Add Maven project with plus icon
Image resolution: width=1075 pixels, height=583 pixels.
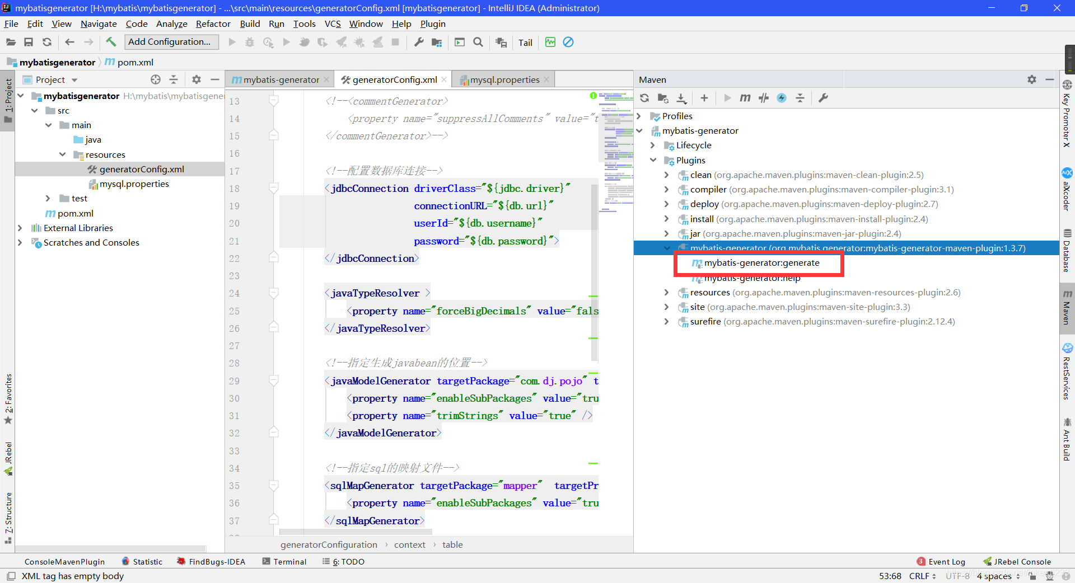pyautogui.click(x=704, y=98)
